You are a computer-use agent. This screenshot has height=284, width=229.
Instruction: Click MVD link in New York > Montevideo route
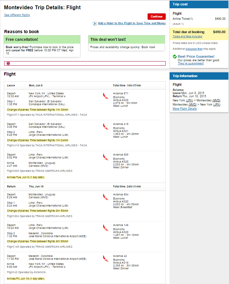[216, 100]
